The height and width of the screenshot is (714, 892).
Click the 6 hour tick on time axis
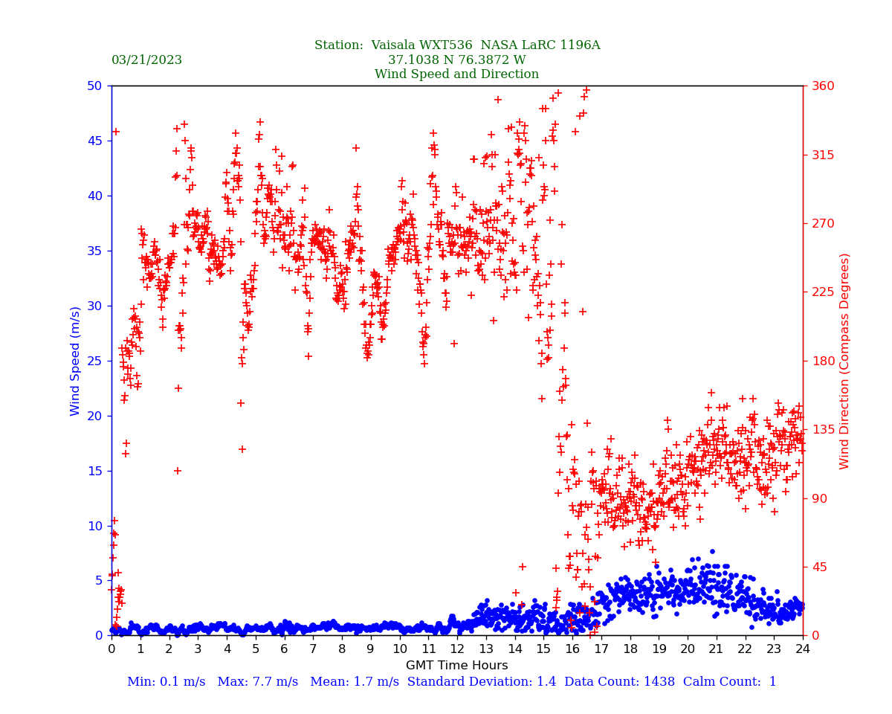point(285,649)
